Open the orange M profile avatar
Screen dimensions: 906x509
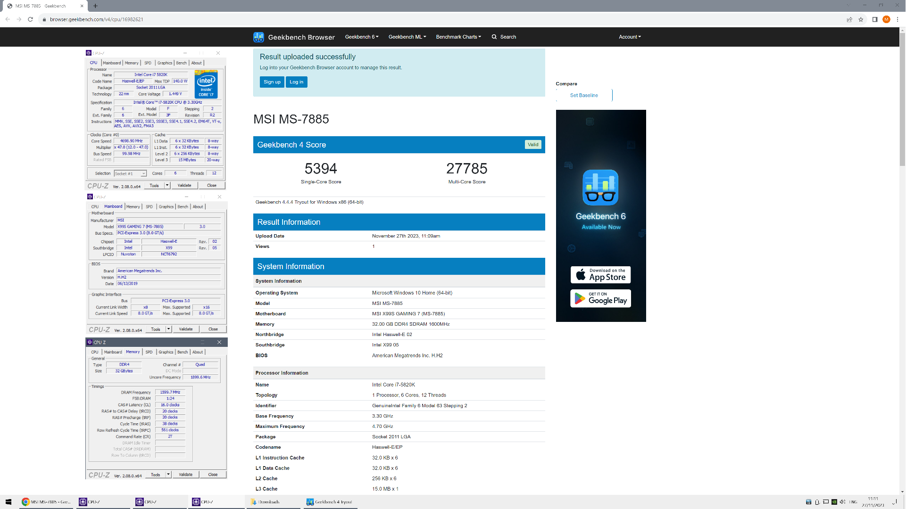[886, 19]
